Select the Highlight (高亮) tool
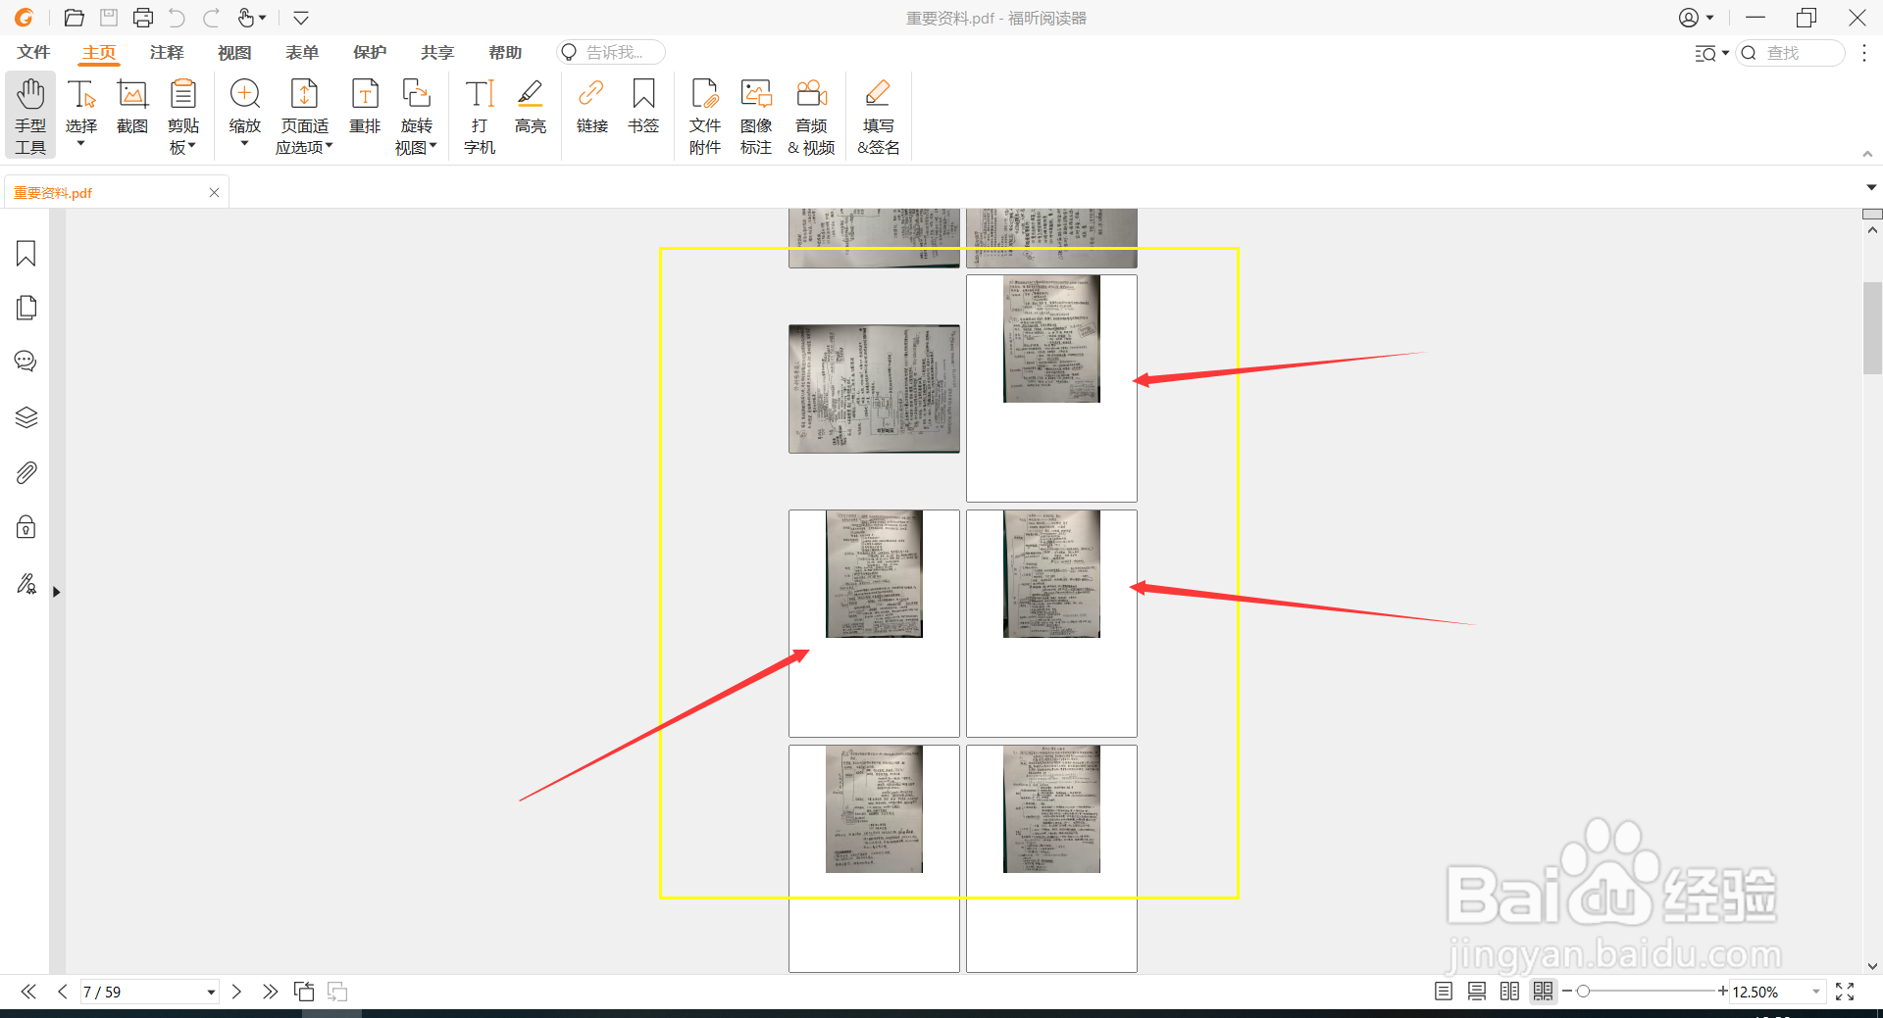The width and height of the screenshot is (1883, 1018). tap(531, 106)
